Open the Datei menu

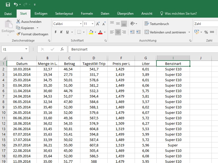(8, 14)
